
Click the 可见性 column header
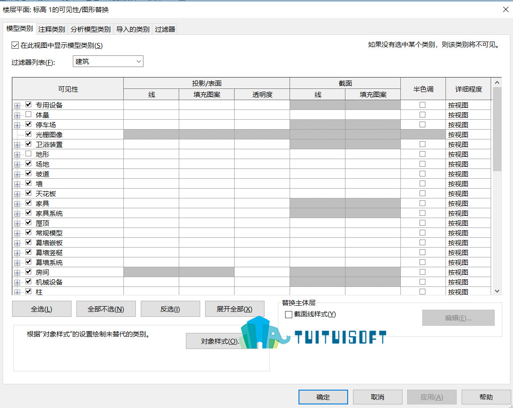click(68, 89)
